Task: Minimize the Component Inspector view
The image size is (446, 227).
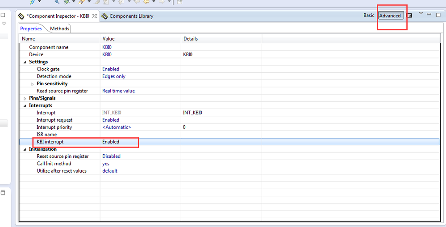Action: tap(429, 14)
